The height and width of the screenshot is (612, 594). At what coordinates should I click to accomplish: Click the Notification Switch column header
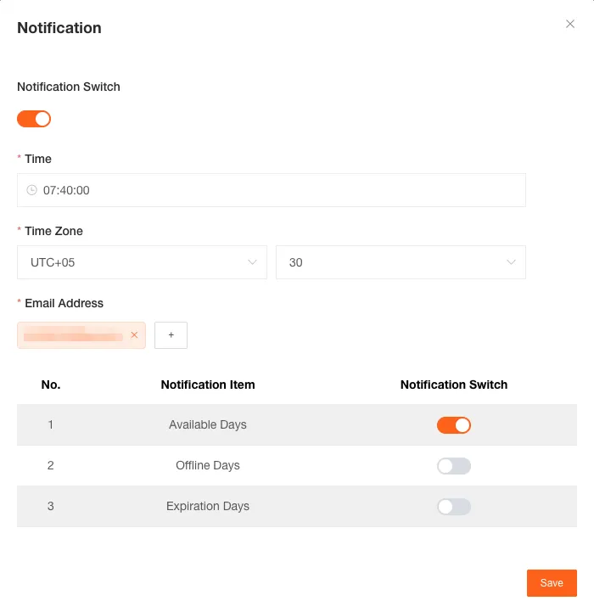click(454, 385)
